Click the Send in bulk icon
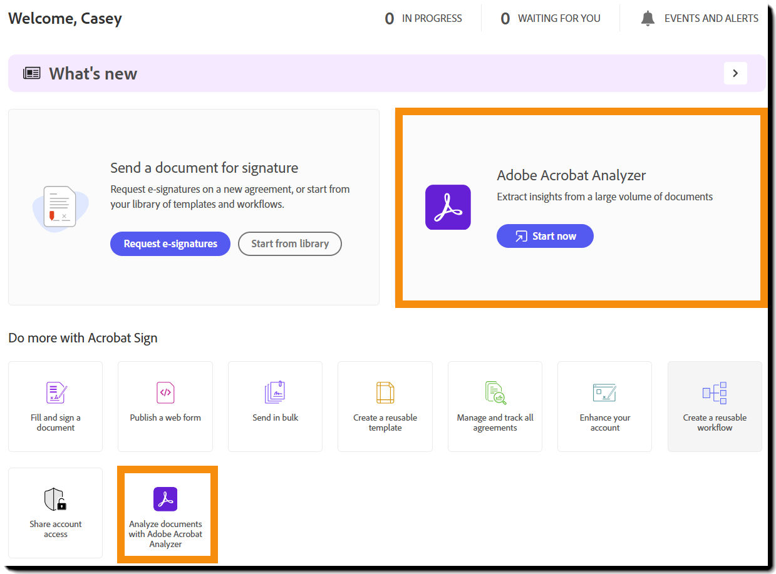This screenshot has width=776, height=574. click(275, 392)
